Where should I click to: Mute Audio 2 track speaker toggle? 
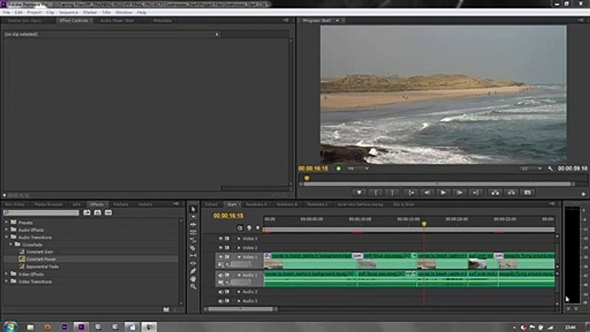click(x=220, y=292)
